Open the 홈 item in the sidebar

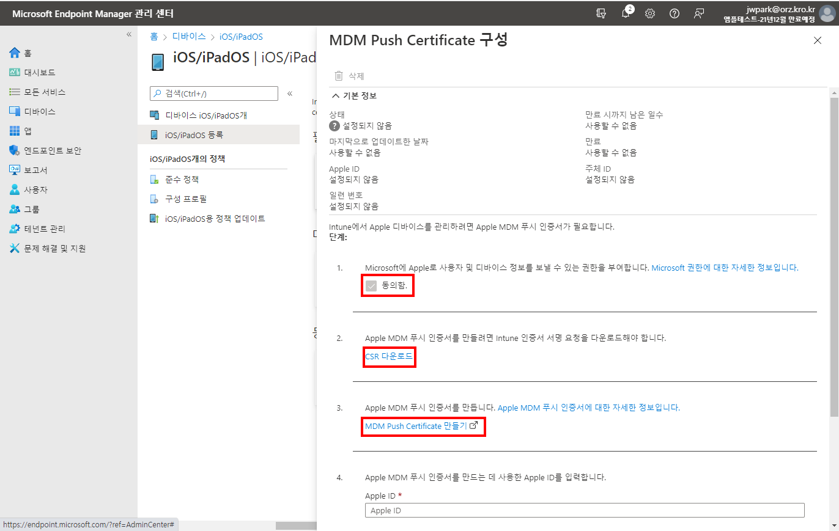click(x=21, y=53)
